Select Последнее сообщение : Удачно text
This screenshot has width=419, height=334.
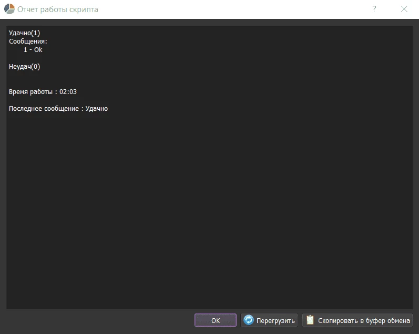(x=58, y=109)
